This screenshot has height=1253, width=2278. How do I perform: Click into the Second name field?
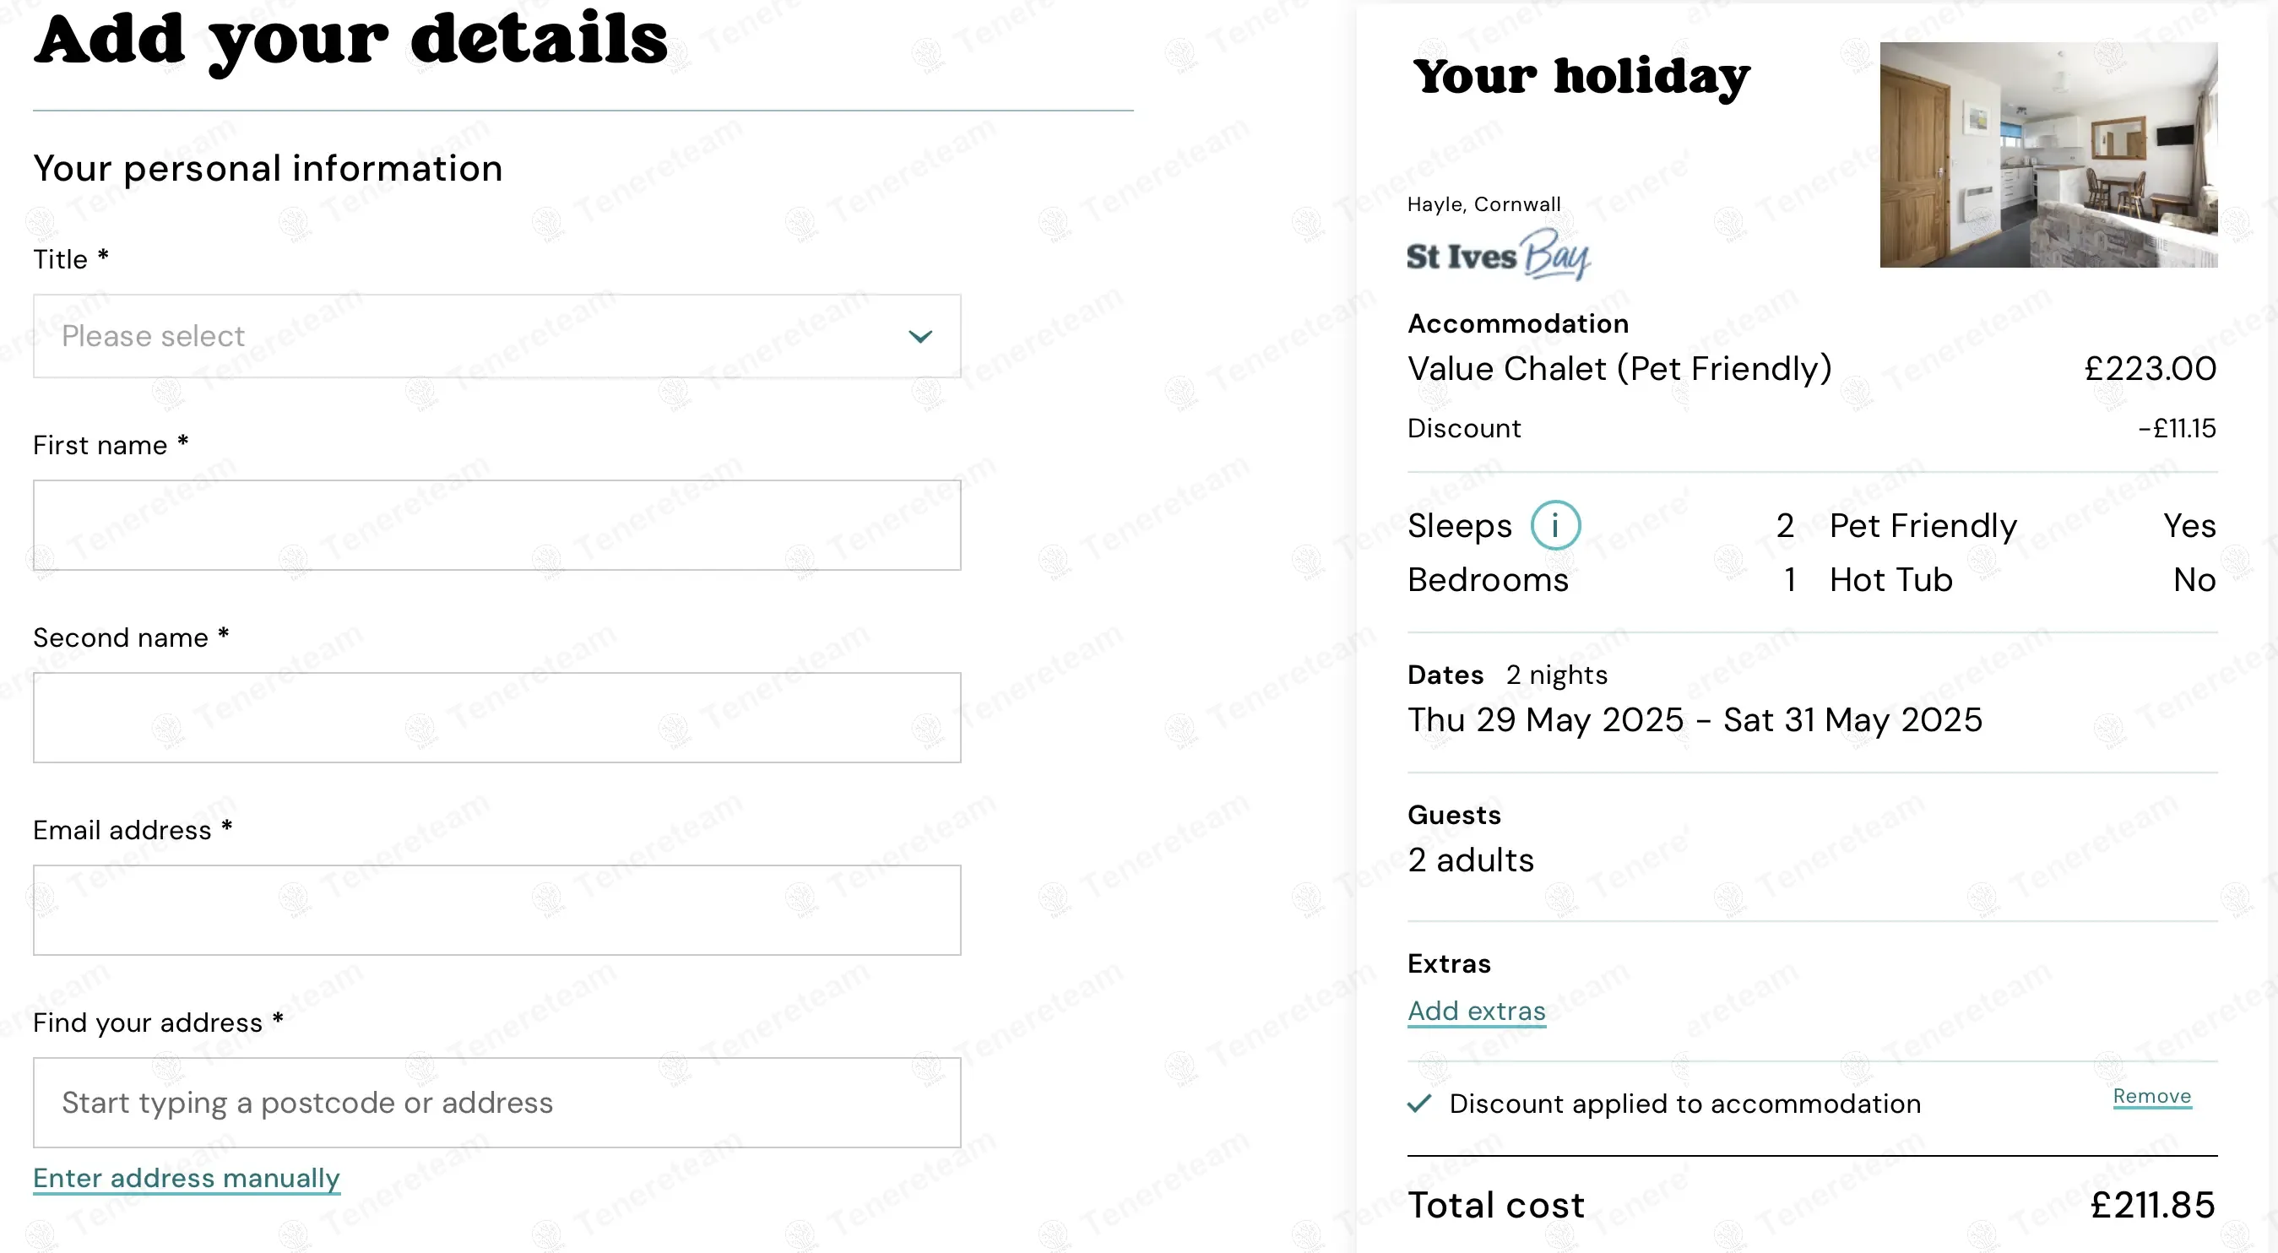(496, 717)
